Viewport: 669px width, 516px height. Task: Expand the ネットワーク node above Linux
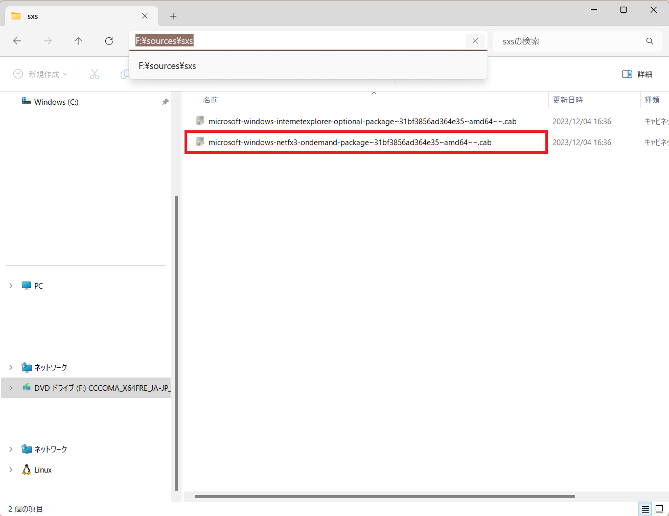[11, 449]
